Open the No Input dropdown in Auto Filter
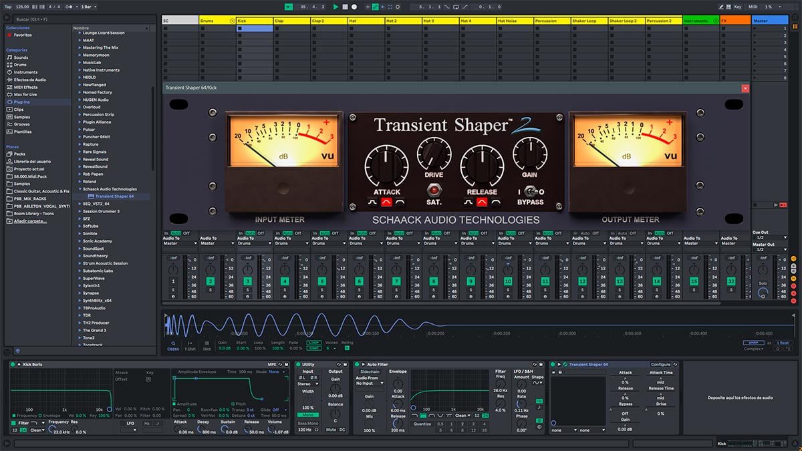The height and width of the screenshot is (451, 802). click(370, 384)
